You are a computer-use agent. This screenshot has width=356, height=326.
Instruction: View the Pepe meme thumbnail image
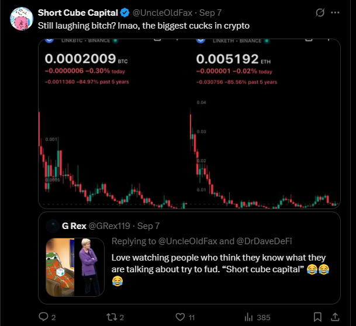coord(60,267)
